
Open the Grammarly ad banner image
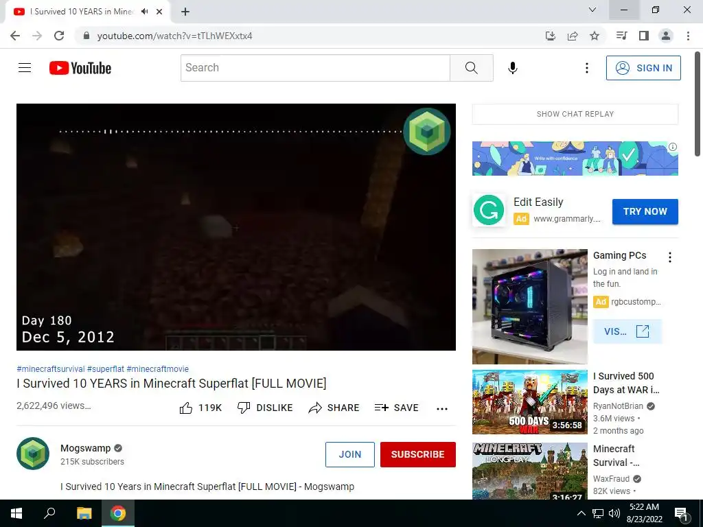pyautogui.click(x=575, y=159)
